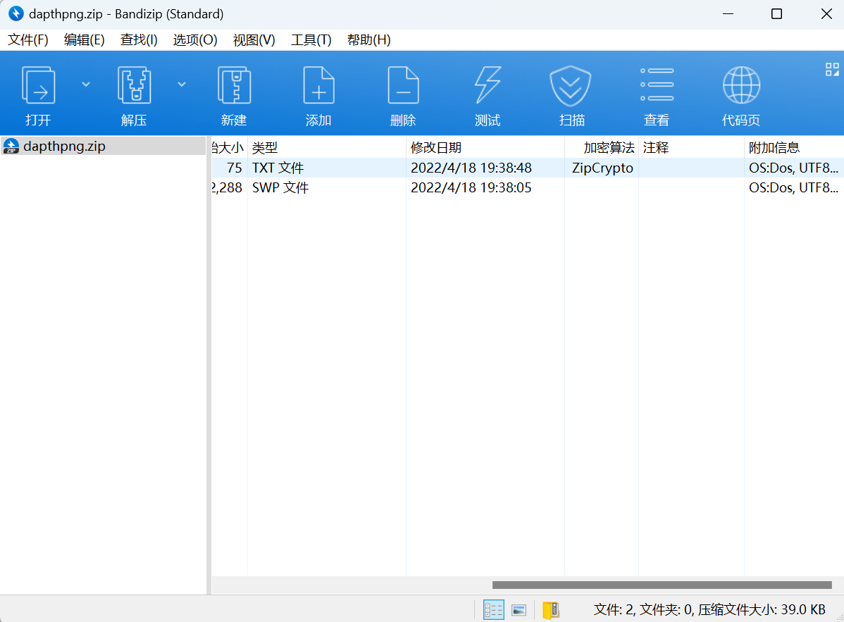Select the SWP 文件 row
The width and height of the screenshot is (844, 622).
[x=528, y=188]
